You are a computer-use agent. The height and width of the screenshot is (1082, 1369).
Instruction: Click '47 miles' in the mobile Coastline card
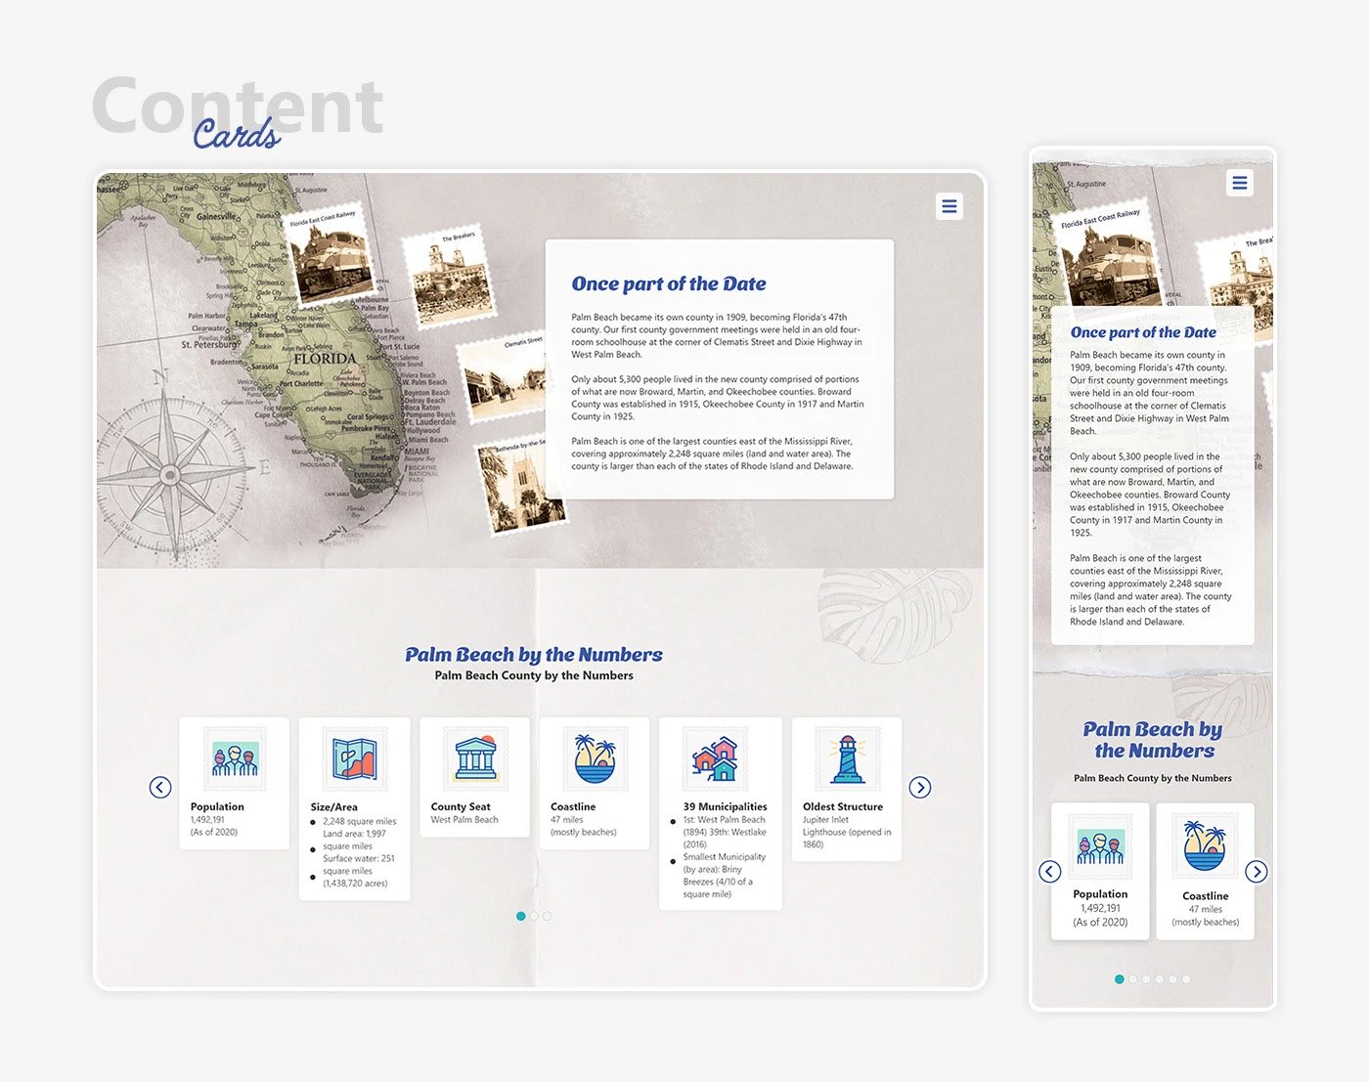(x=1205, y=909)
